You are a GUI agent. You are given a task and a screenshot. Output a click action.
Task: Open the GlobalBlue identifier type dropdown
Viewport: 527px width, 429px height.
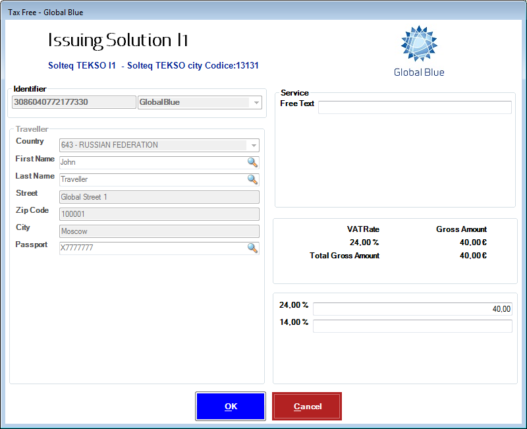(x=255, y=102)
